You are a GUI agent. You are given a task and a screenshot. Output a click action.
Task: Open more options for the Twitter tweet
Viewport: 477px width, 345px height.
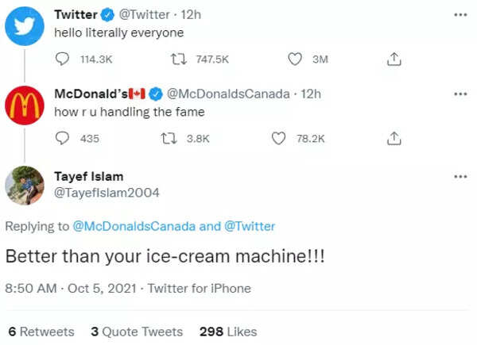[x=460, y=15]
